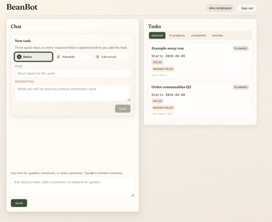Click the BeanBot logo
Screen dimensions: 272x222
[x=22, y=7]
